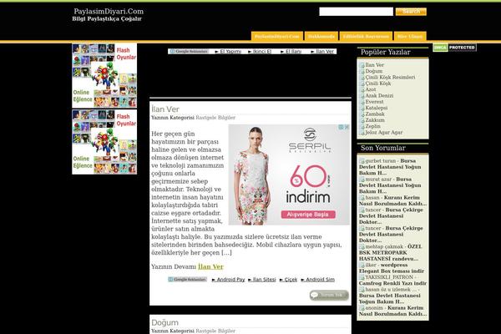Click page icon beside Zeplin popular post
The width and height of the screenshot is (501, 334).
tap(362, 127)
